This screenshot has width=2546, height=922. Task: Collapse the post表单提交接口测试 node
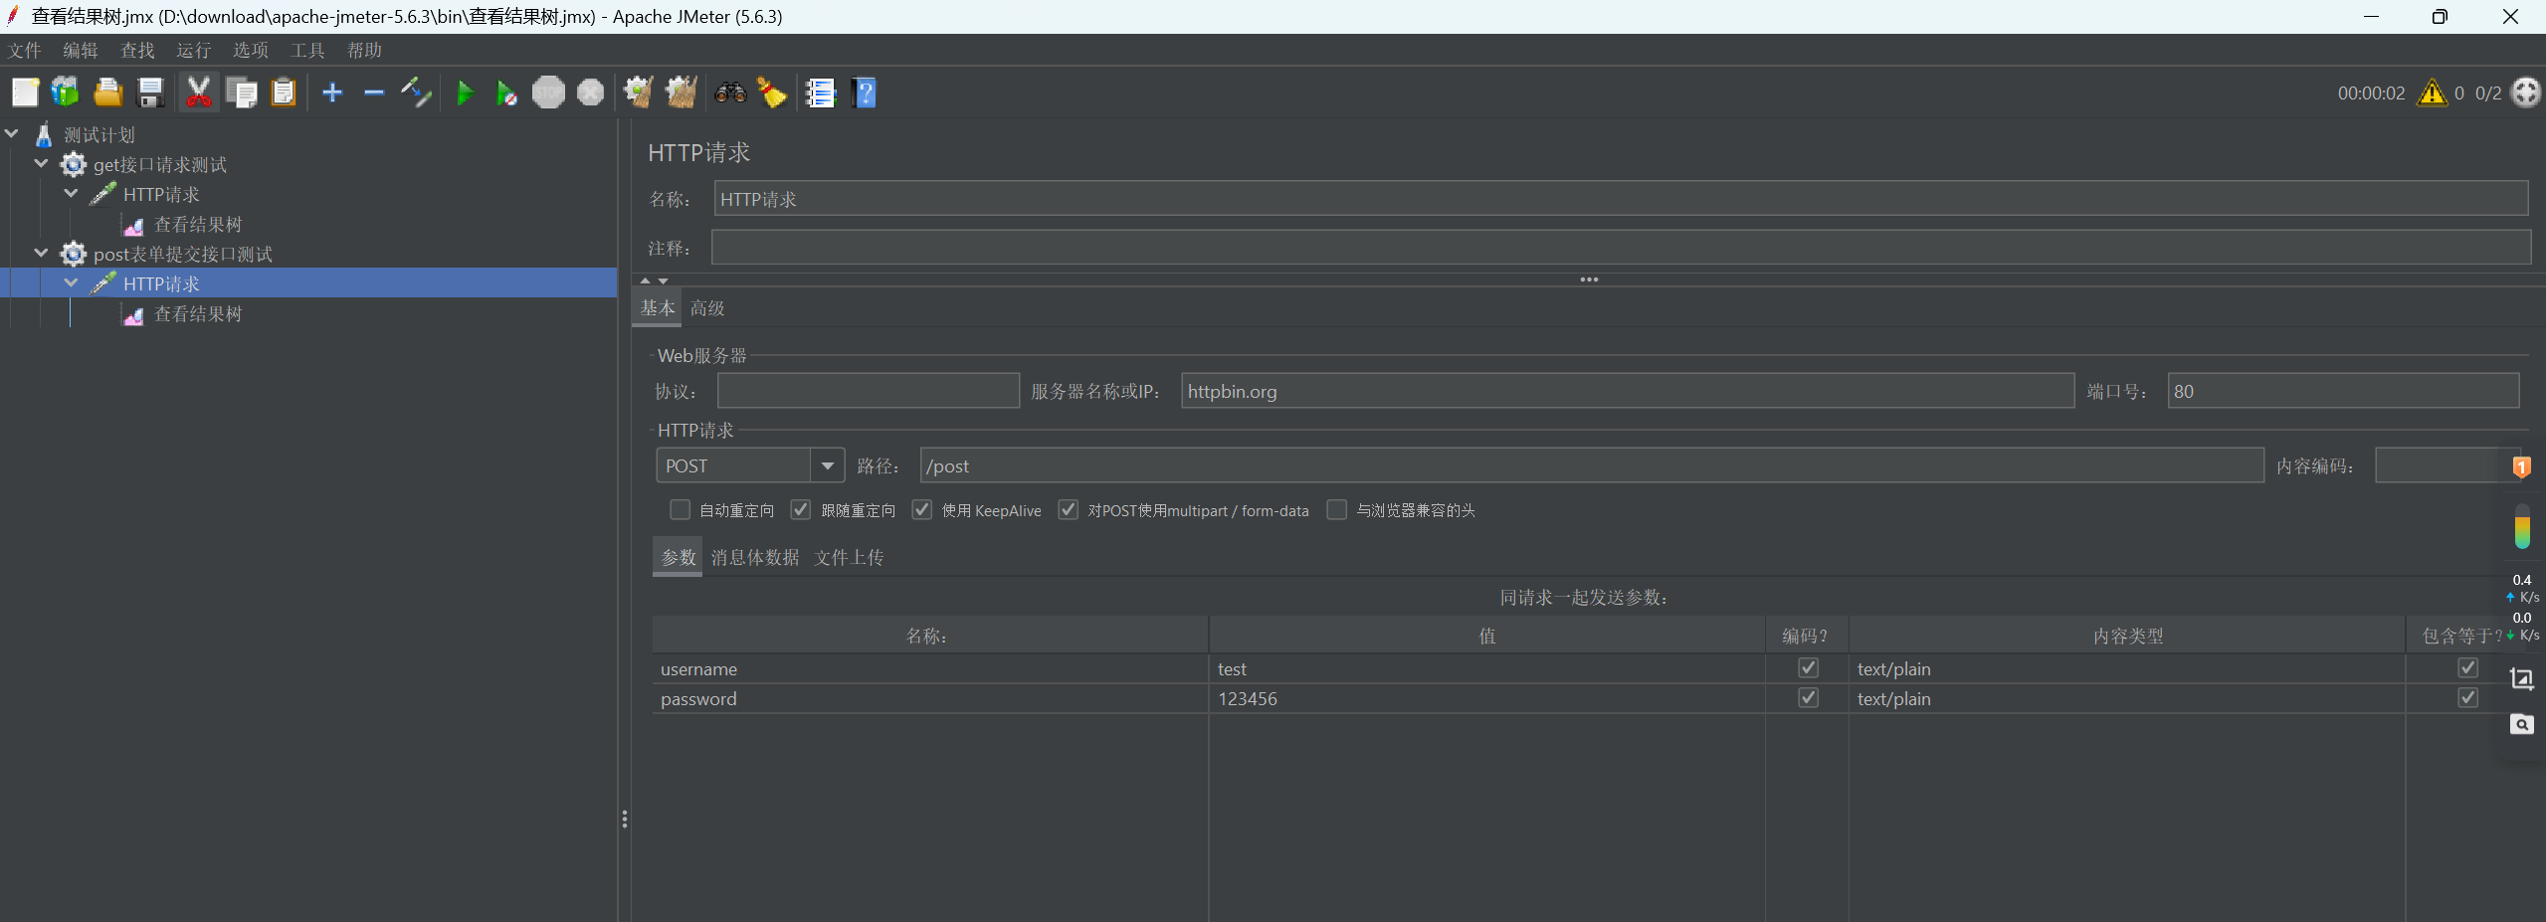click(x=42, y=253)
